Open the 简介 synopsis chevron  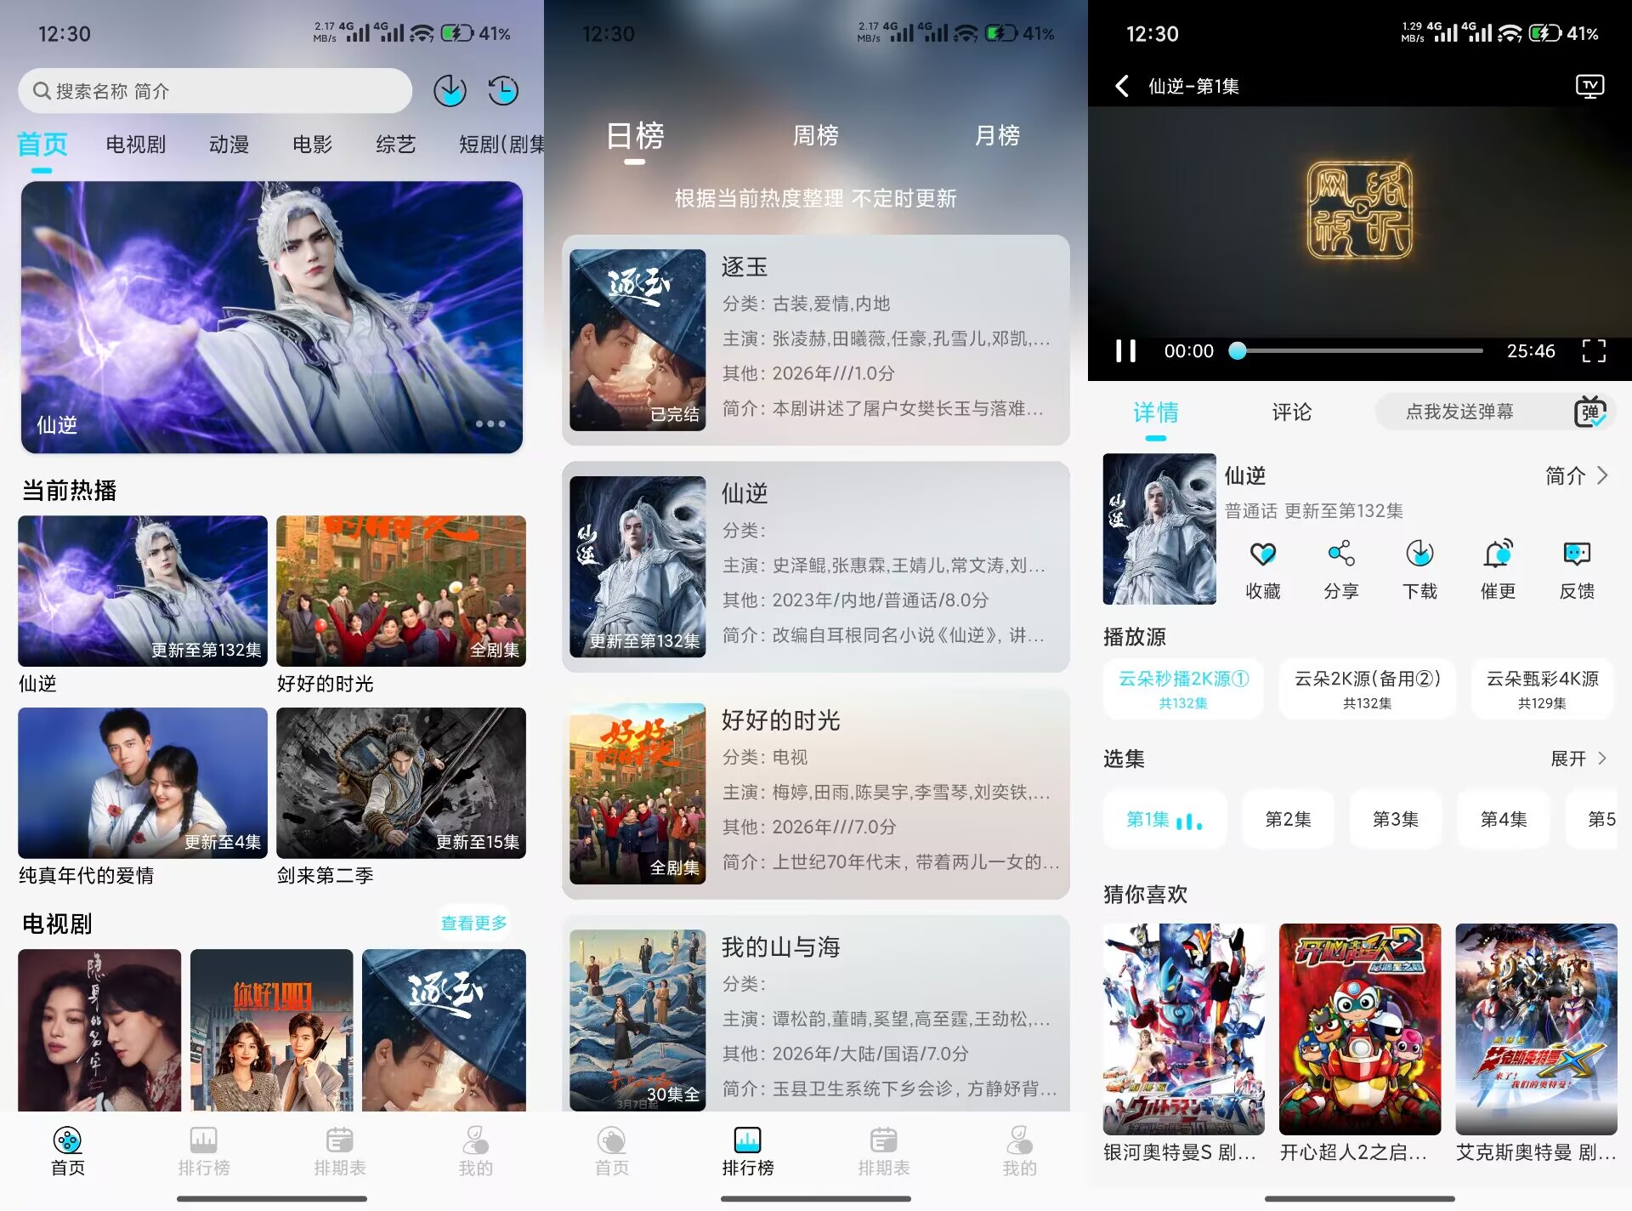coord(1577,476)
